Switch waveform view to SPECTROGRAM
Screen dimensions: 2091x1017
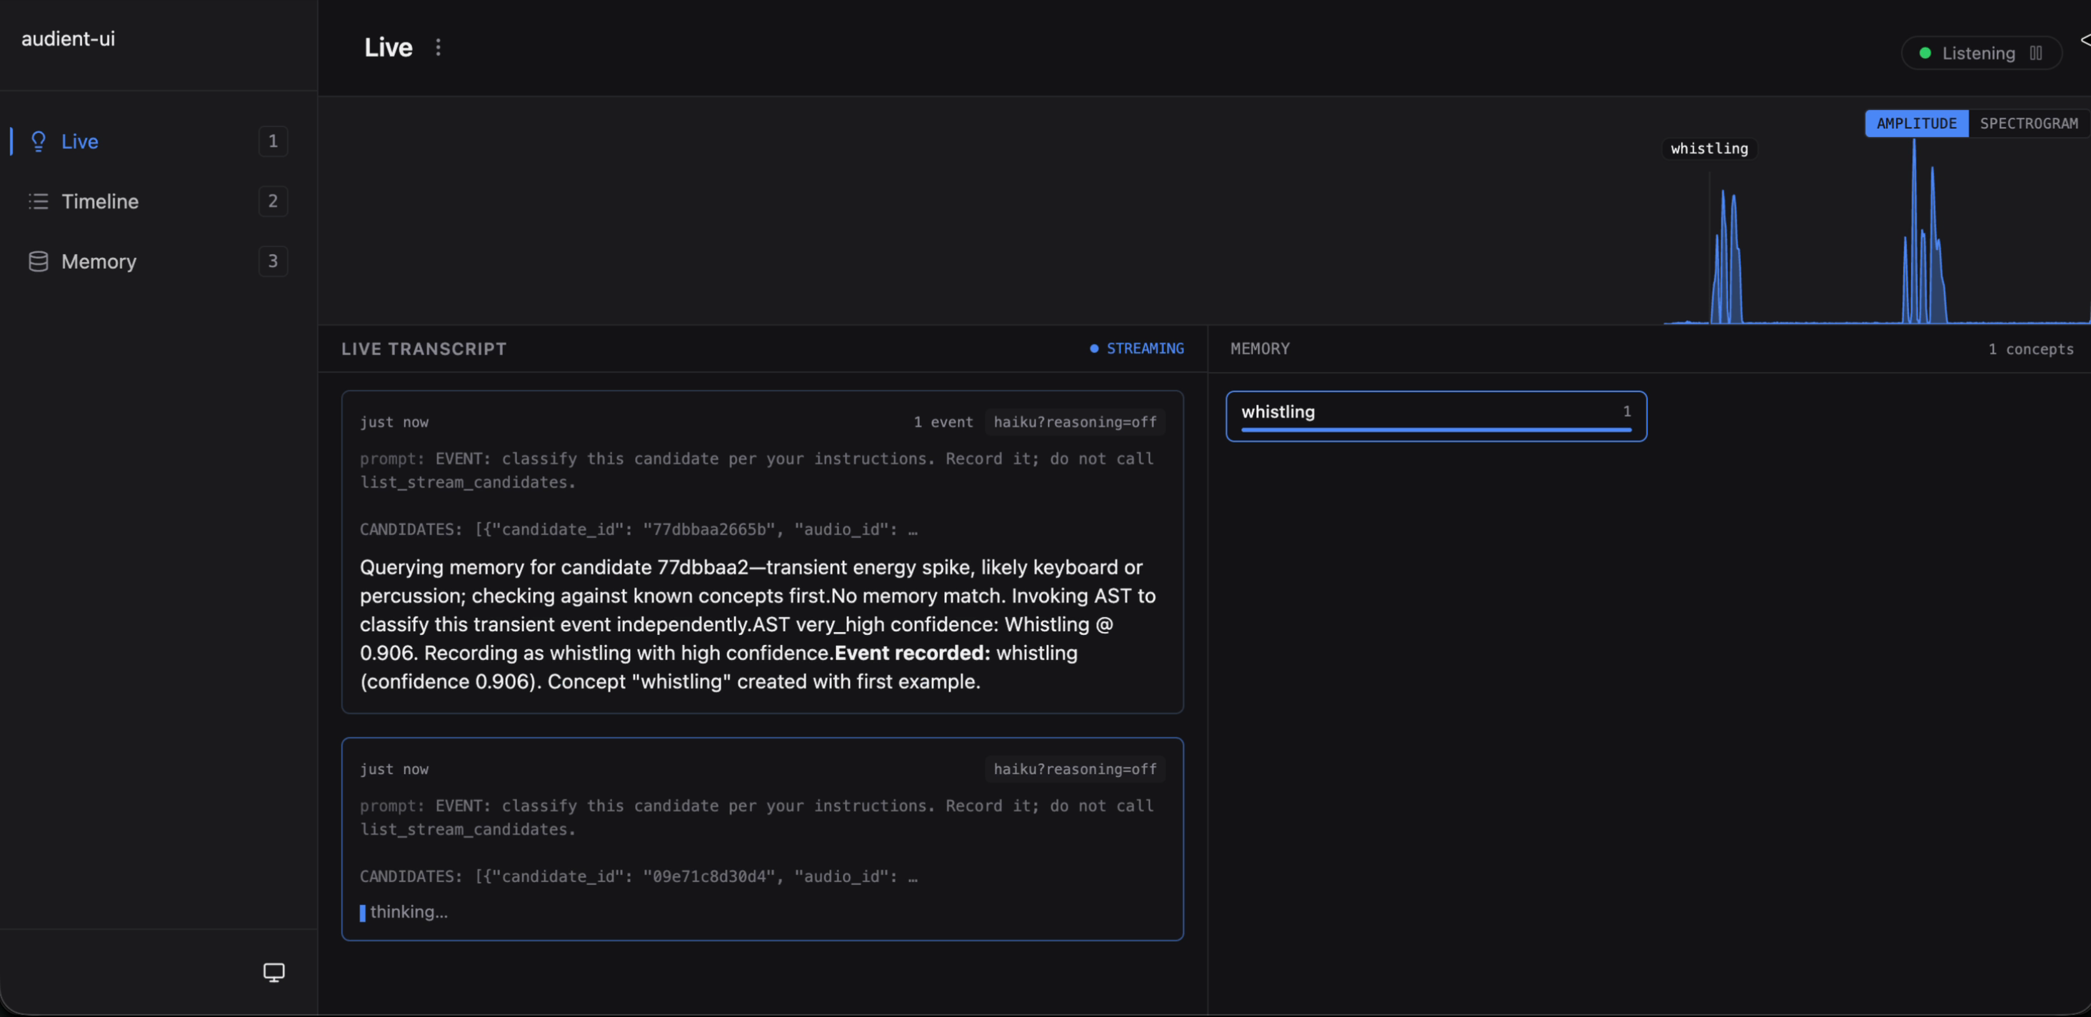click(2028, 124)
